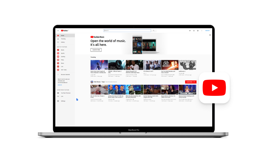Screen dimensions: 267x156
Task: Dismiss the YouTube Music banner
Action: 210,35
